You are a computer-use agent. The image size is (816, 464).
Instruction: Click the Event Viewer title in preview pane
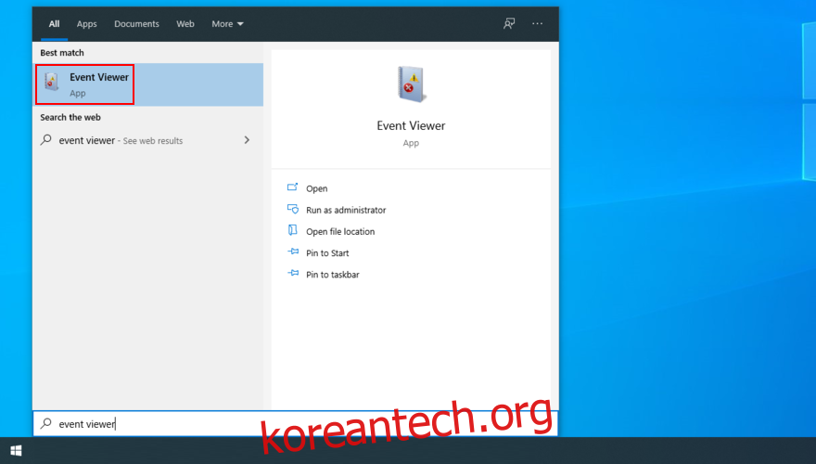coord(411,125)
